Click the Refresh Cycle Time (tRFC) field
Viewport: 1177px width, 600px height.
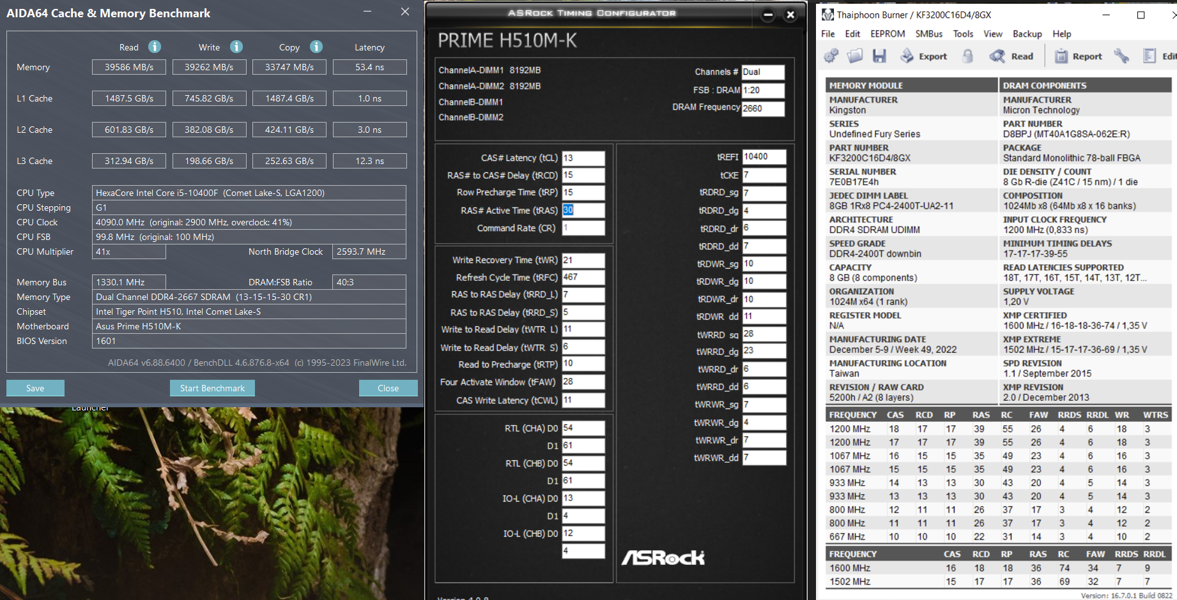[583, 277]
